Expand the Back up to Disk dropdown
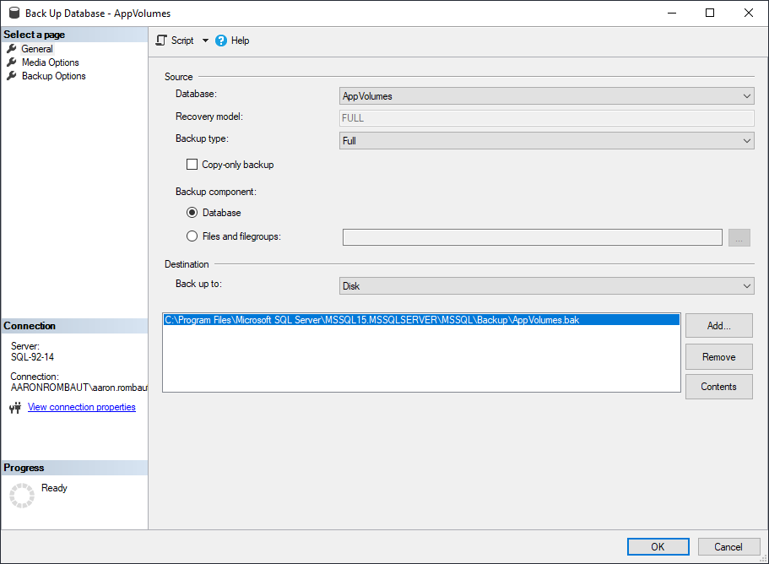 [x=746, y=286]
